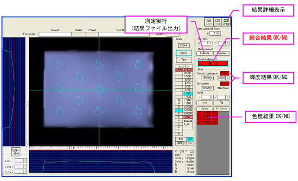Open the calibration Color x arrow
The image size is (298, 181).
(25, 166)
